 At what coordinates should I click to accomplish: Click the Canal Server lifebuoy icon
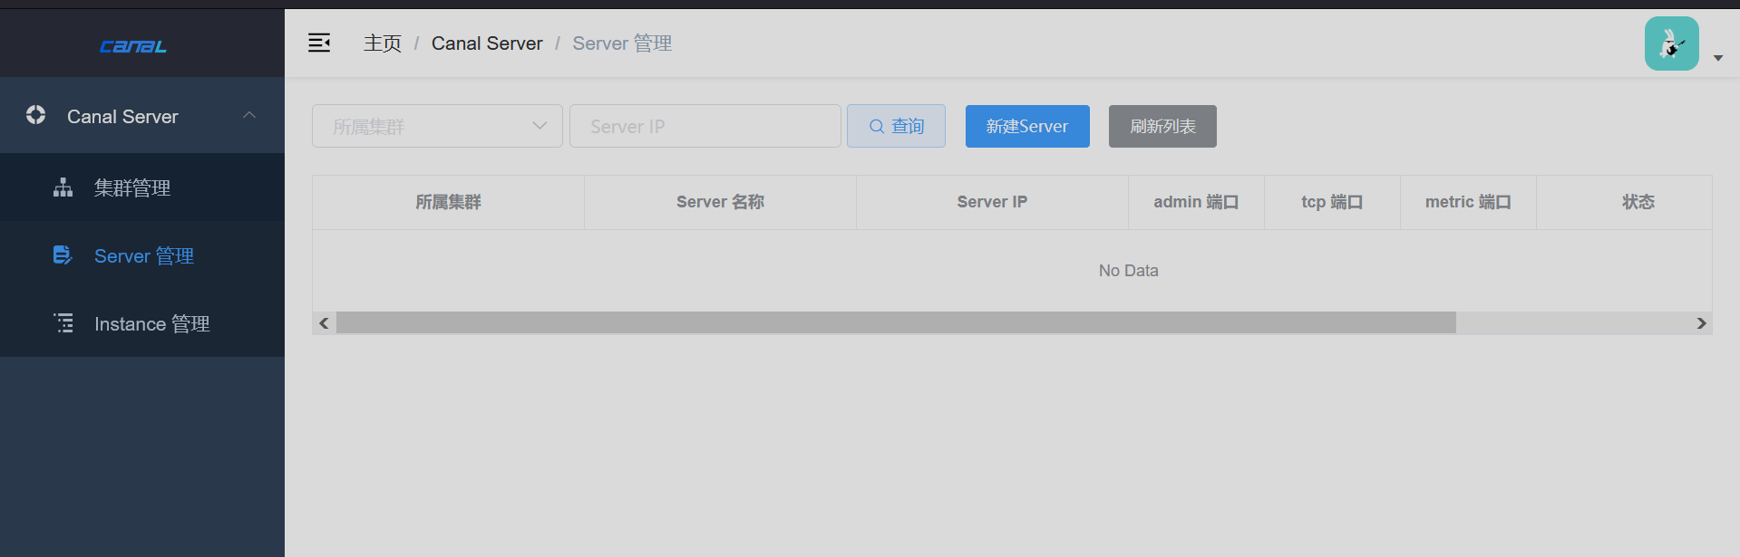point(36,115)
